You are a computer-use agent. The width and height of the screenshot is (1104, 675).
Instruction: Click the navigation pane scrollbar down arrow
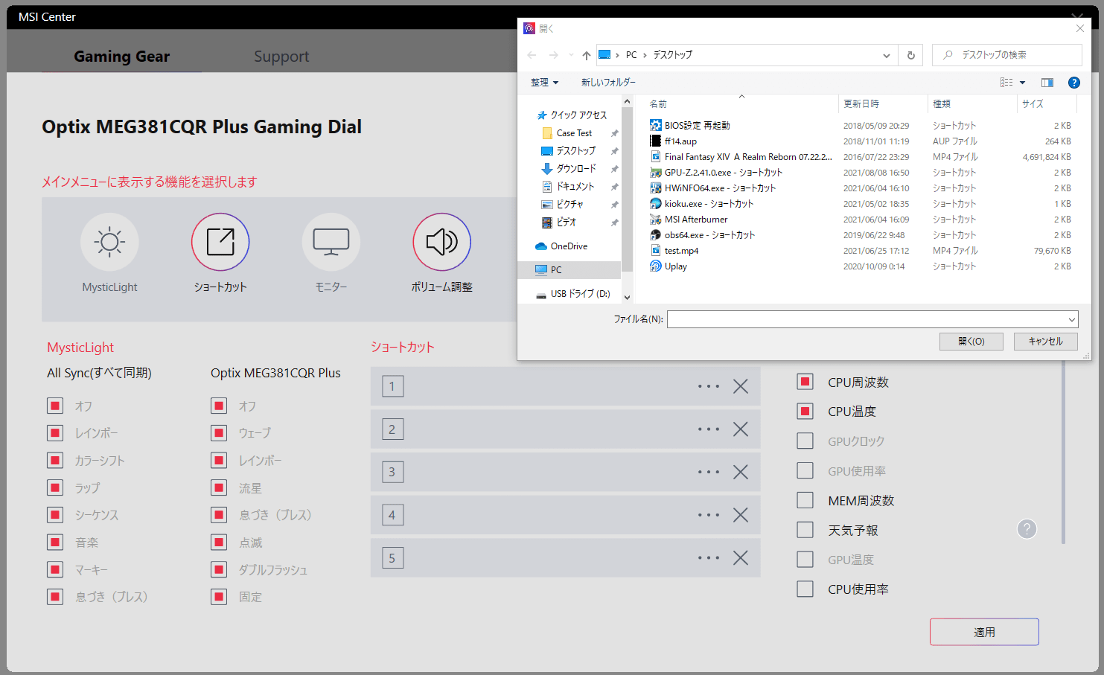(x=627, y=297)
